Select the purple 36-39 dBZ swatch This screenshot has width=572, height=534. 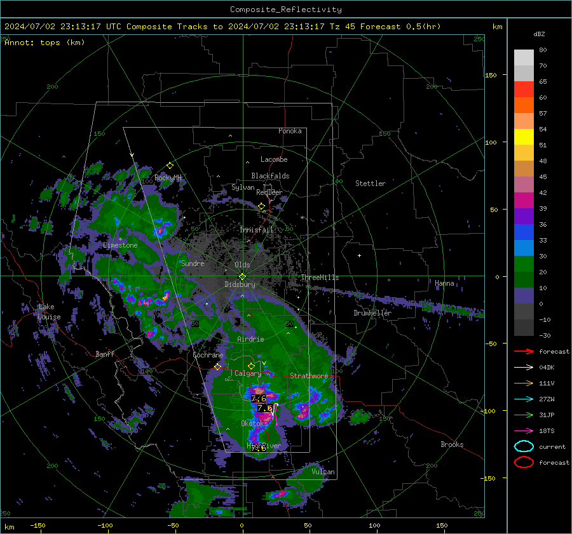click(524, 217)
